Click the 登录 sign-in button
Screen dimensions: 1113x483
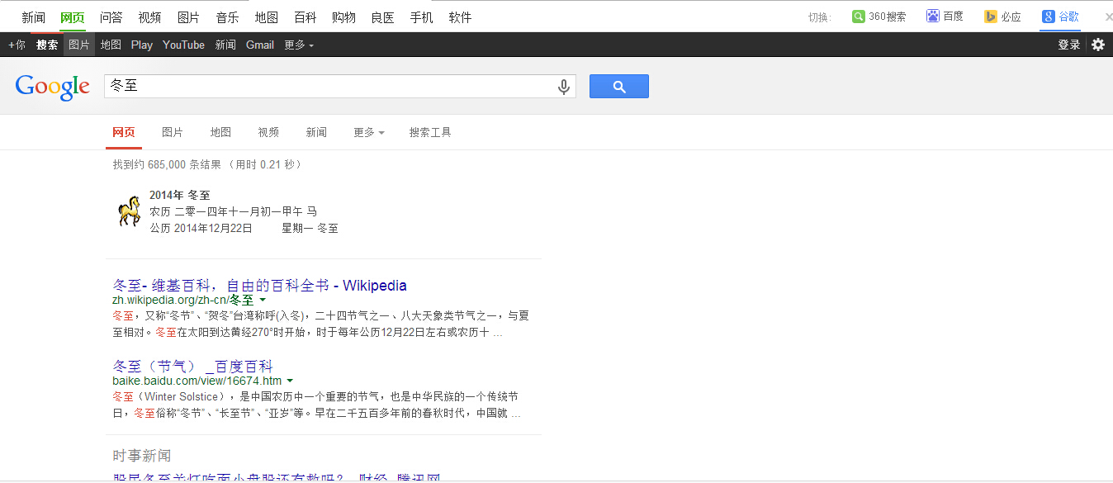pyautogui.click(x=1069, y=45)
